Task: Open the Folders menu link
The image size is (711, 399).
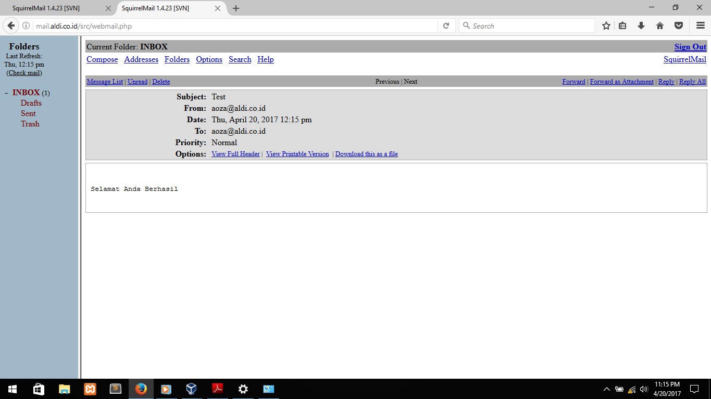Action: point(177,59)
